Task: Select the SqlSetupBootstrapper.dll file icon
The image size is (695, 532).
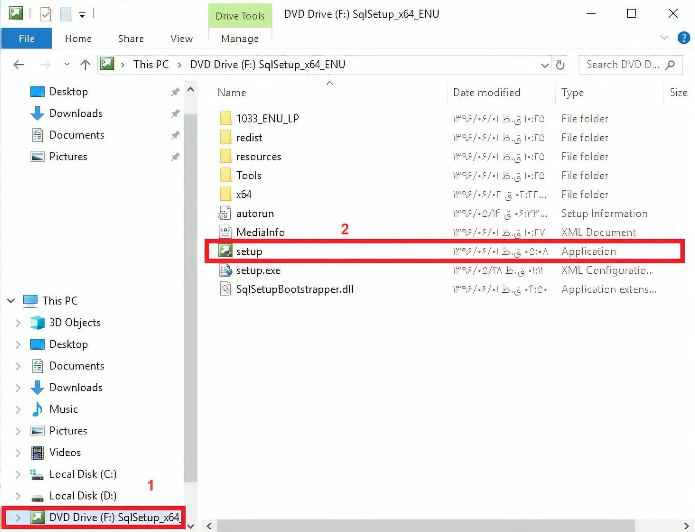Action: tap(225, 289)
